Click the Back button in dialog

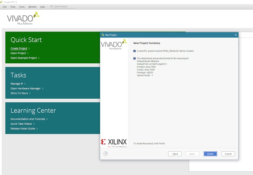pos(175,154)
